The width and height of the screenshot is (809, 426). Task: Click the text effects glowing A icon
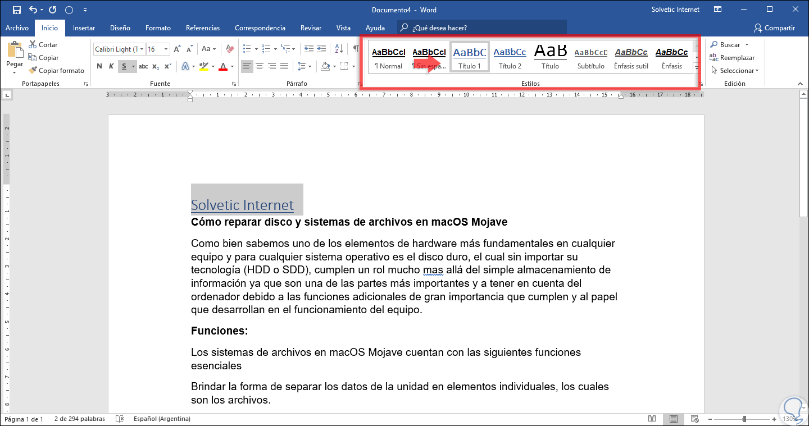tap(185, 67)
